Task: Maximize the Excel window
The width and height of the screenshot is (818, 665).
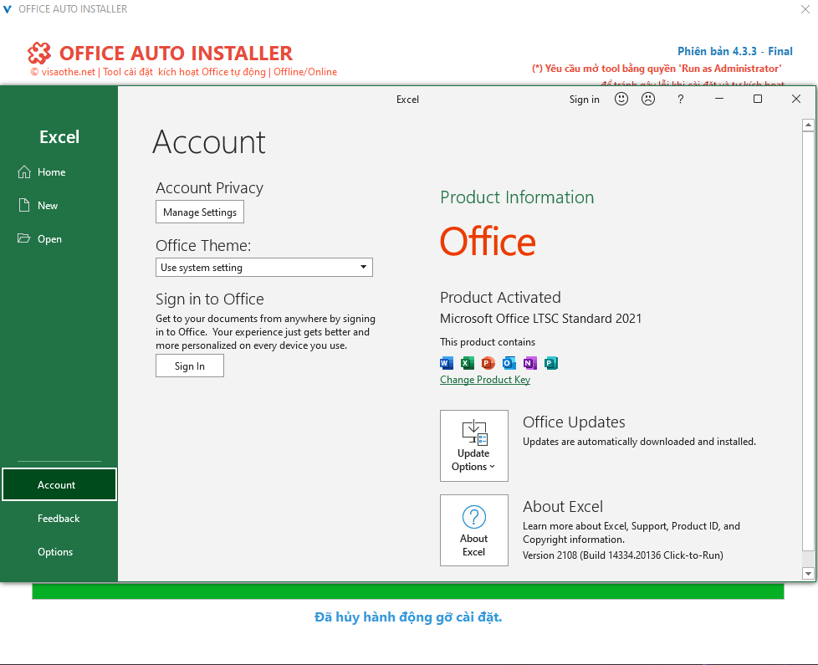Action: point(758,99)
